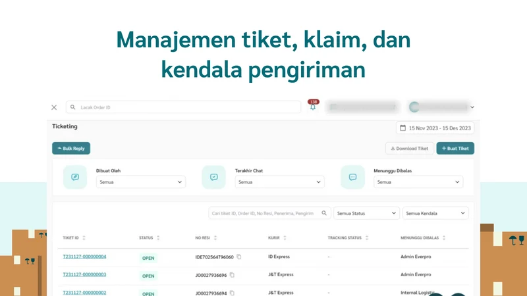The height and width of the screenshot is (296, 527).
Task: Click OPEN status of ticket 000000003
Action: [148, 276]
